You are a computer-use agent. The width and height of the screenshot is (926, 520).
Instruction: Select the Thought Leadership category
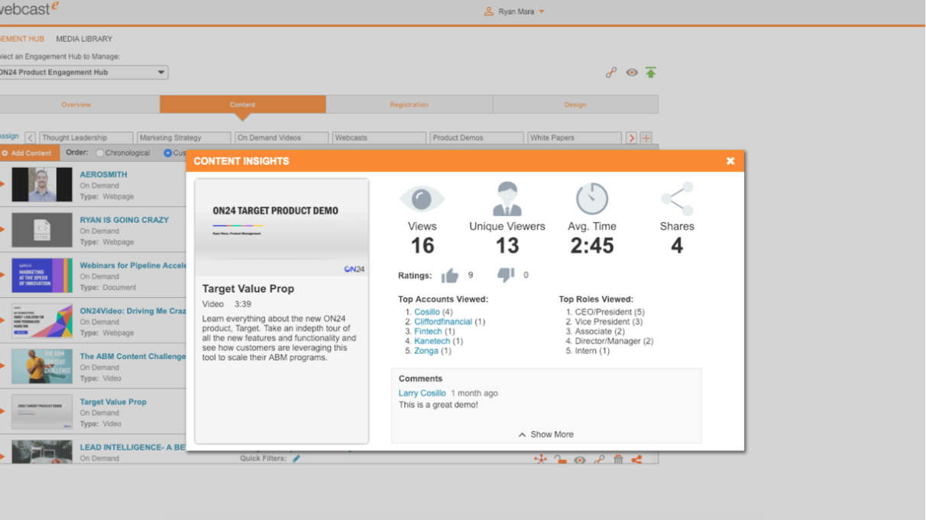click(86, 138)
